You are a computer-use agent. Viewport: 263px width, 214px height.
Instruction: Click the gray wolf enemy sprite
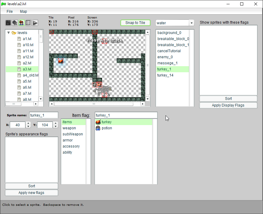103,90
